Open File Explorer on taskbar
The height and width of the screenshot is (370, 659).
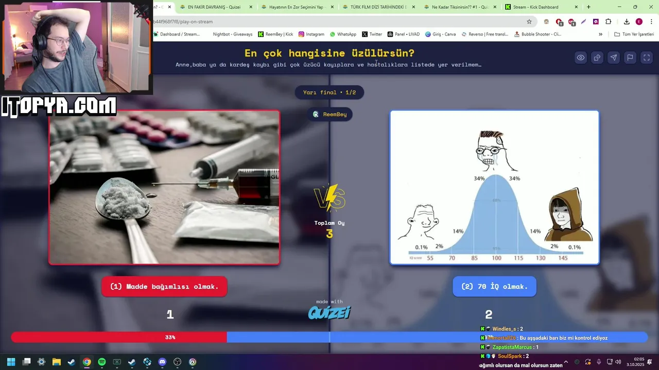57,362
